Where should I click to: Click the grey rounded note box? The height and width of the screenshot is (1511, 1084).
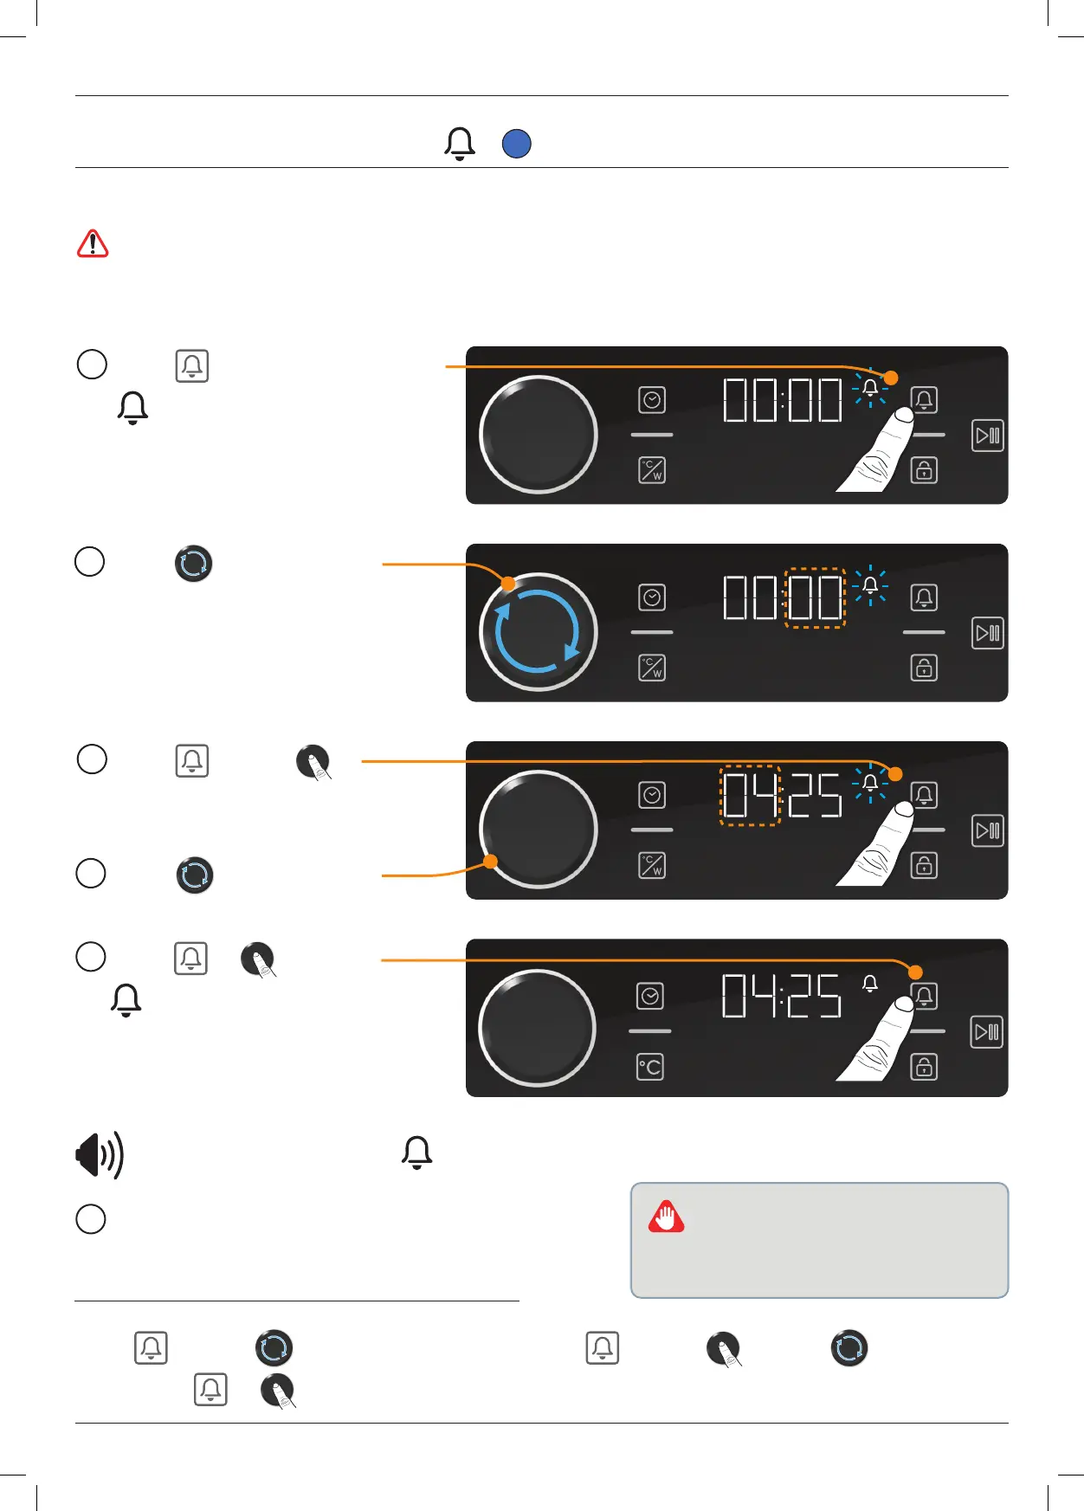click(819, 1240)
